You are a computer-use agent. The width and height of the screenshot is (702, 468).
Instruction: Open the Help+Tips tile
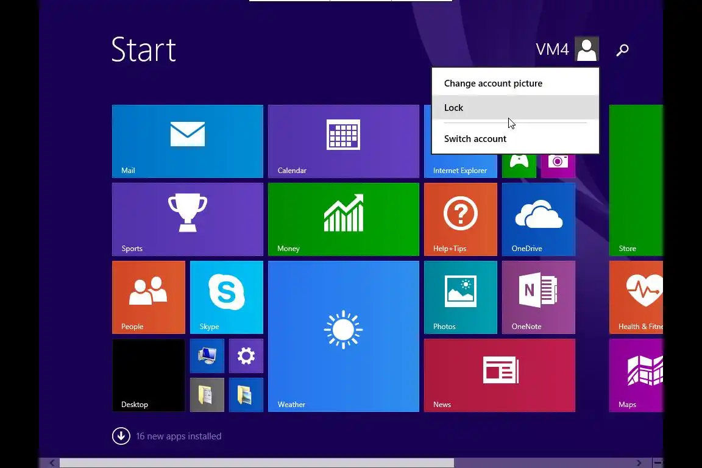461,219
